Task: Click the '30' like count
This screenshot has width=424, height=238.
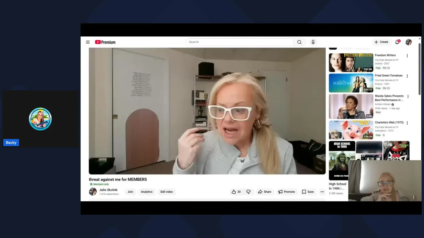Action: click(x=239, y=192)
